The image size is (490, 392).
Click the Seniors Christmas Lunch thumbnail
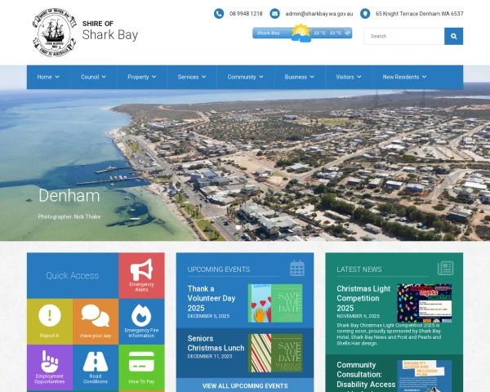coord(275,353)
